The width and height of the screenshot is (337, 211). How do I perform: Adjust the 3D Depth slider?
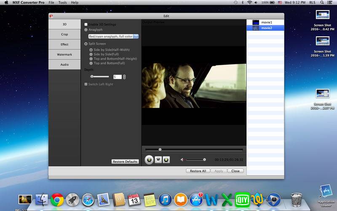(x=99, y=76)
